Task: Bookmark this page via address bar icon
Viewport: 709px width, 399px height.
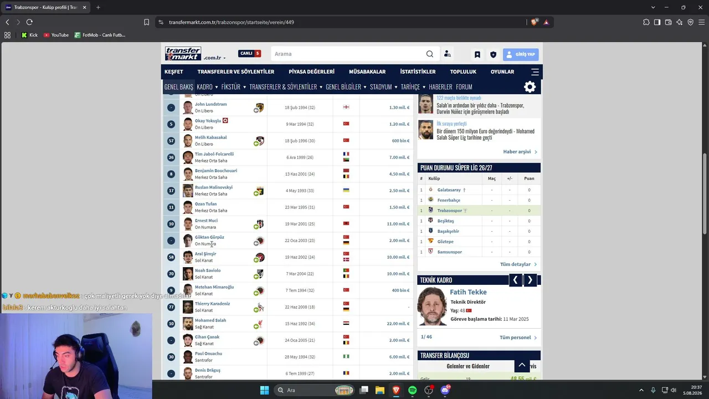Action: coord(146,22)
